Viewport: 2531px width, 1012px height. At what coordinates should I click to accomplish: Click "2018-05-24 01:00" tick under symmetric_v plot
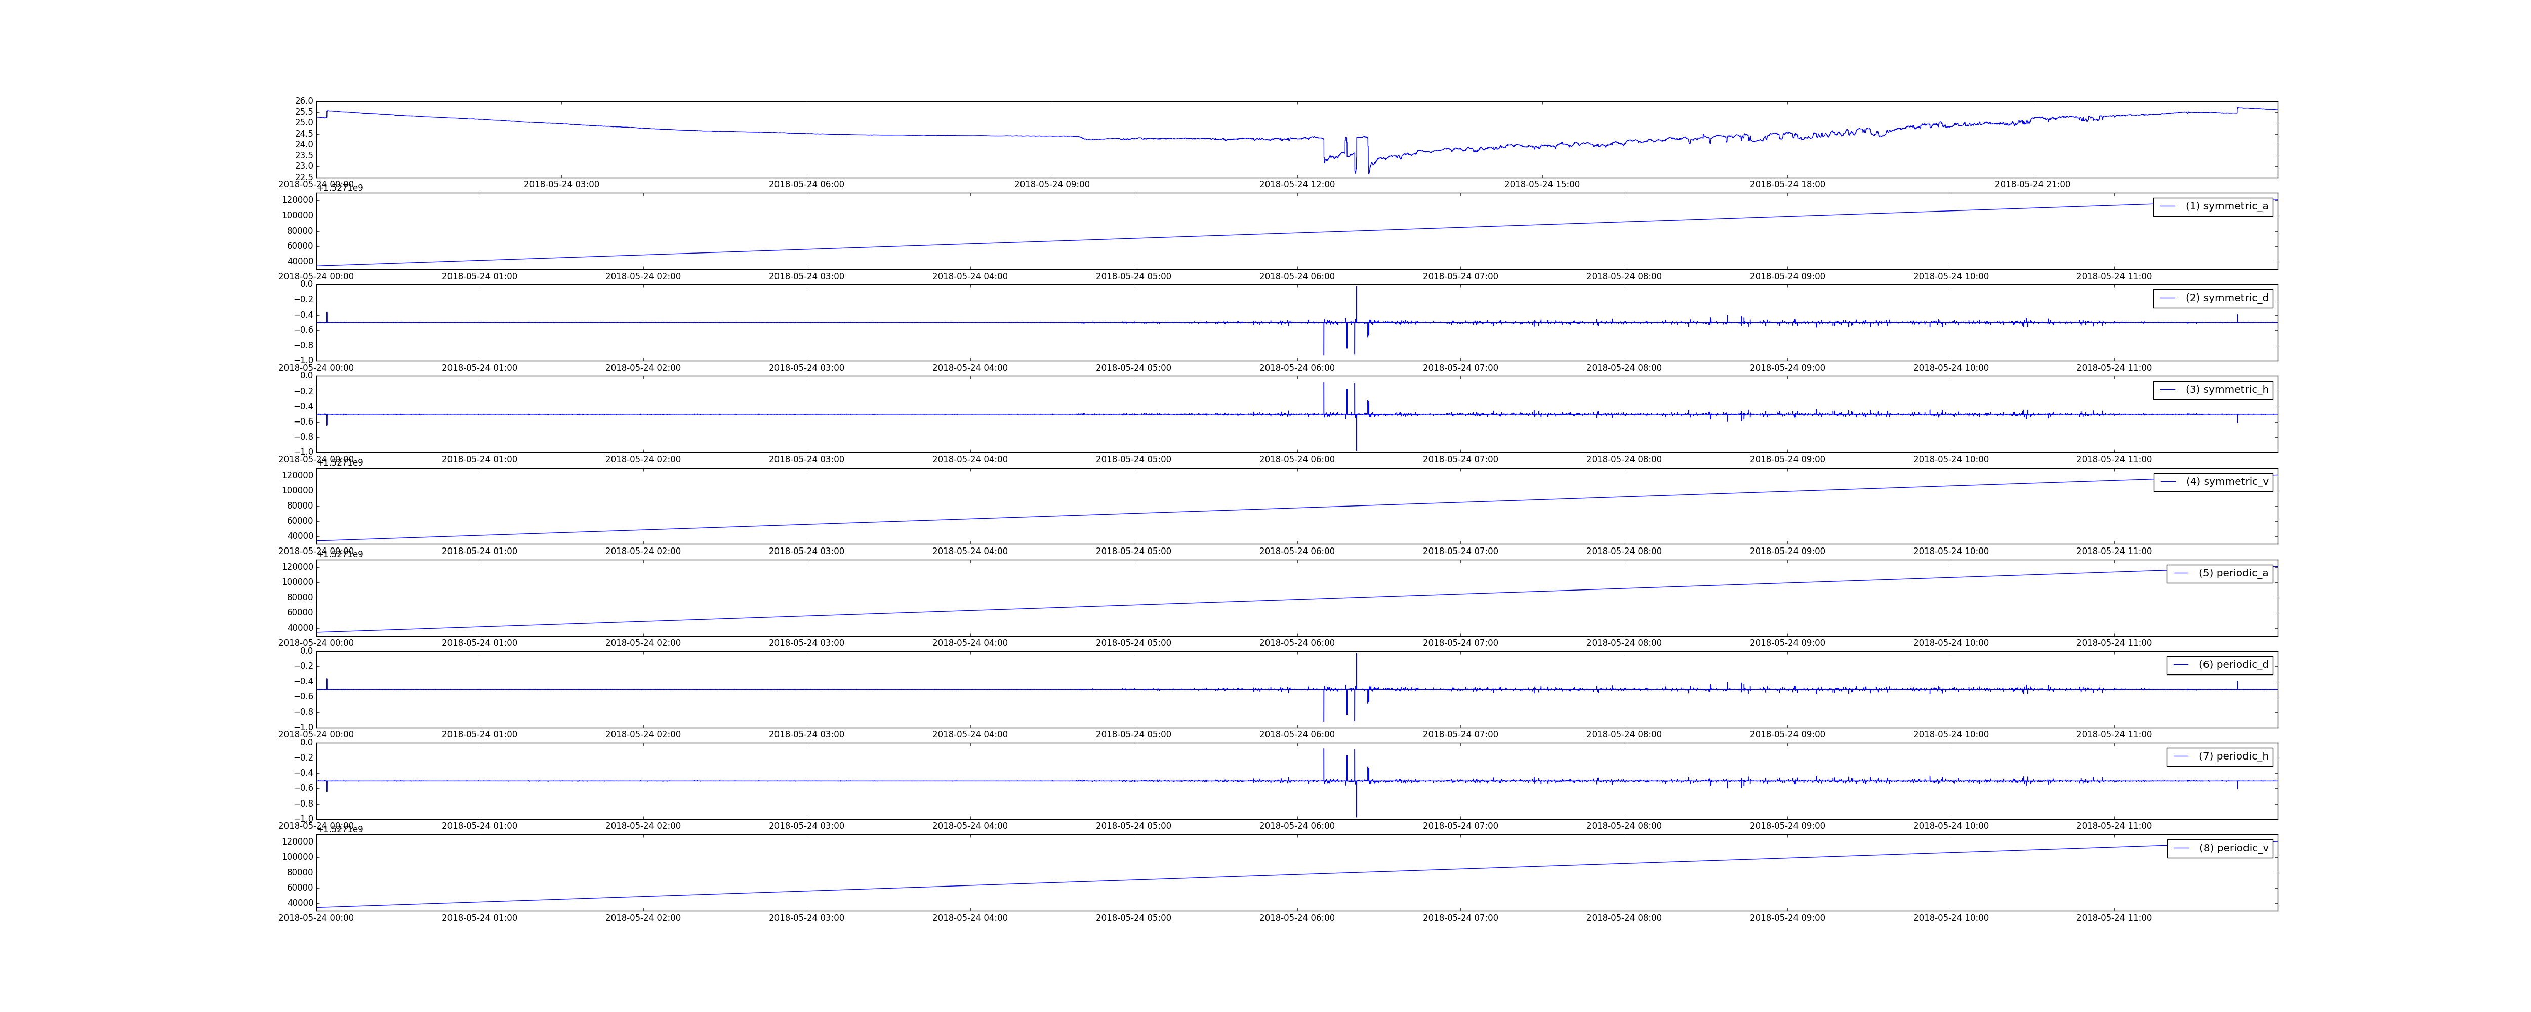(479, 551)
